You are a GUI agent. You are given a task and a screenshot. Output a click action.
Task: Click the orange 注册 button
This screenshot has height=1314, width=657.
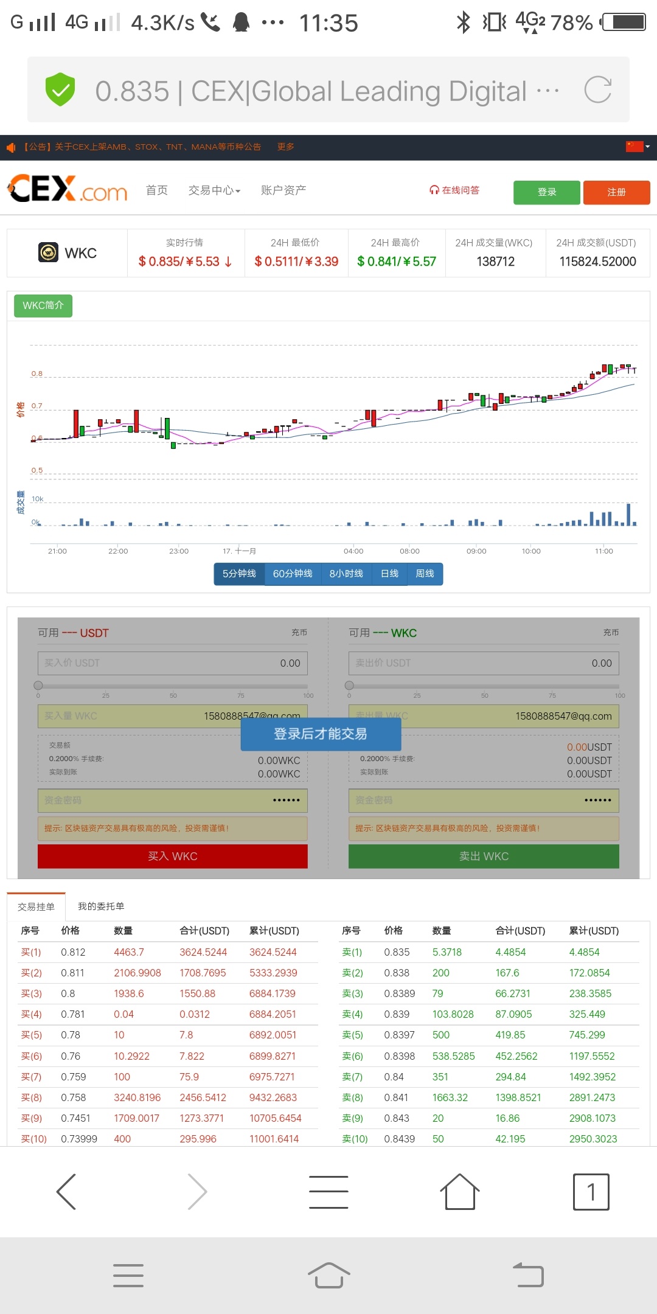coord(616,192)
